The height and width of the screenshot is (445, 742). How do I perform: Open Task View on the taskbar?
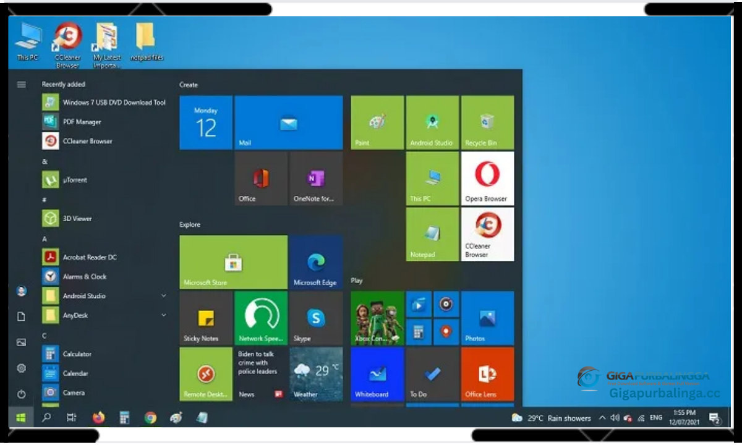(x=72, y=418)
